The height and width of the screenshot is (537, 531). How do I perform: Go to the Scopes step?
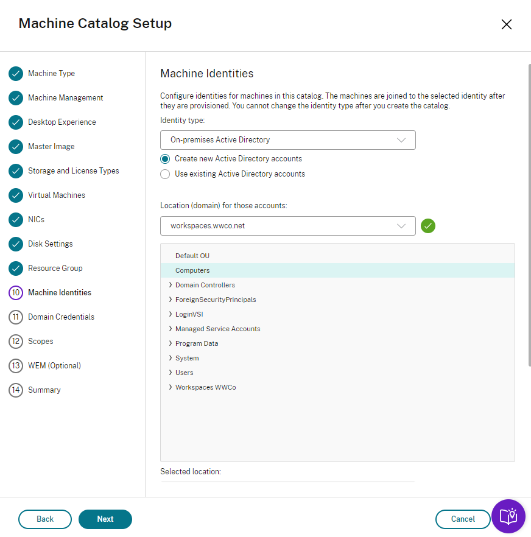pos(41,342)
